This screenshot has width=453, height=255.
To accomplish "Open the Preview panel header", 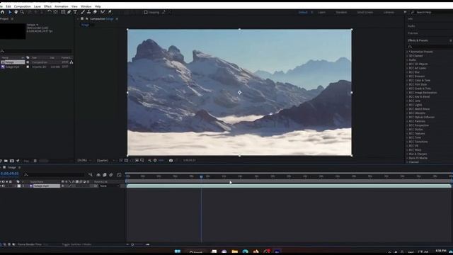I will pyautogui.click(x=413, y=33).
